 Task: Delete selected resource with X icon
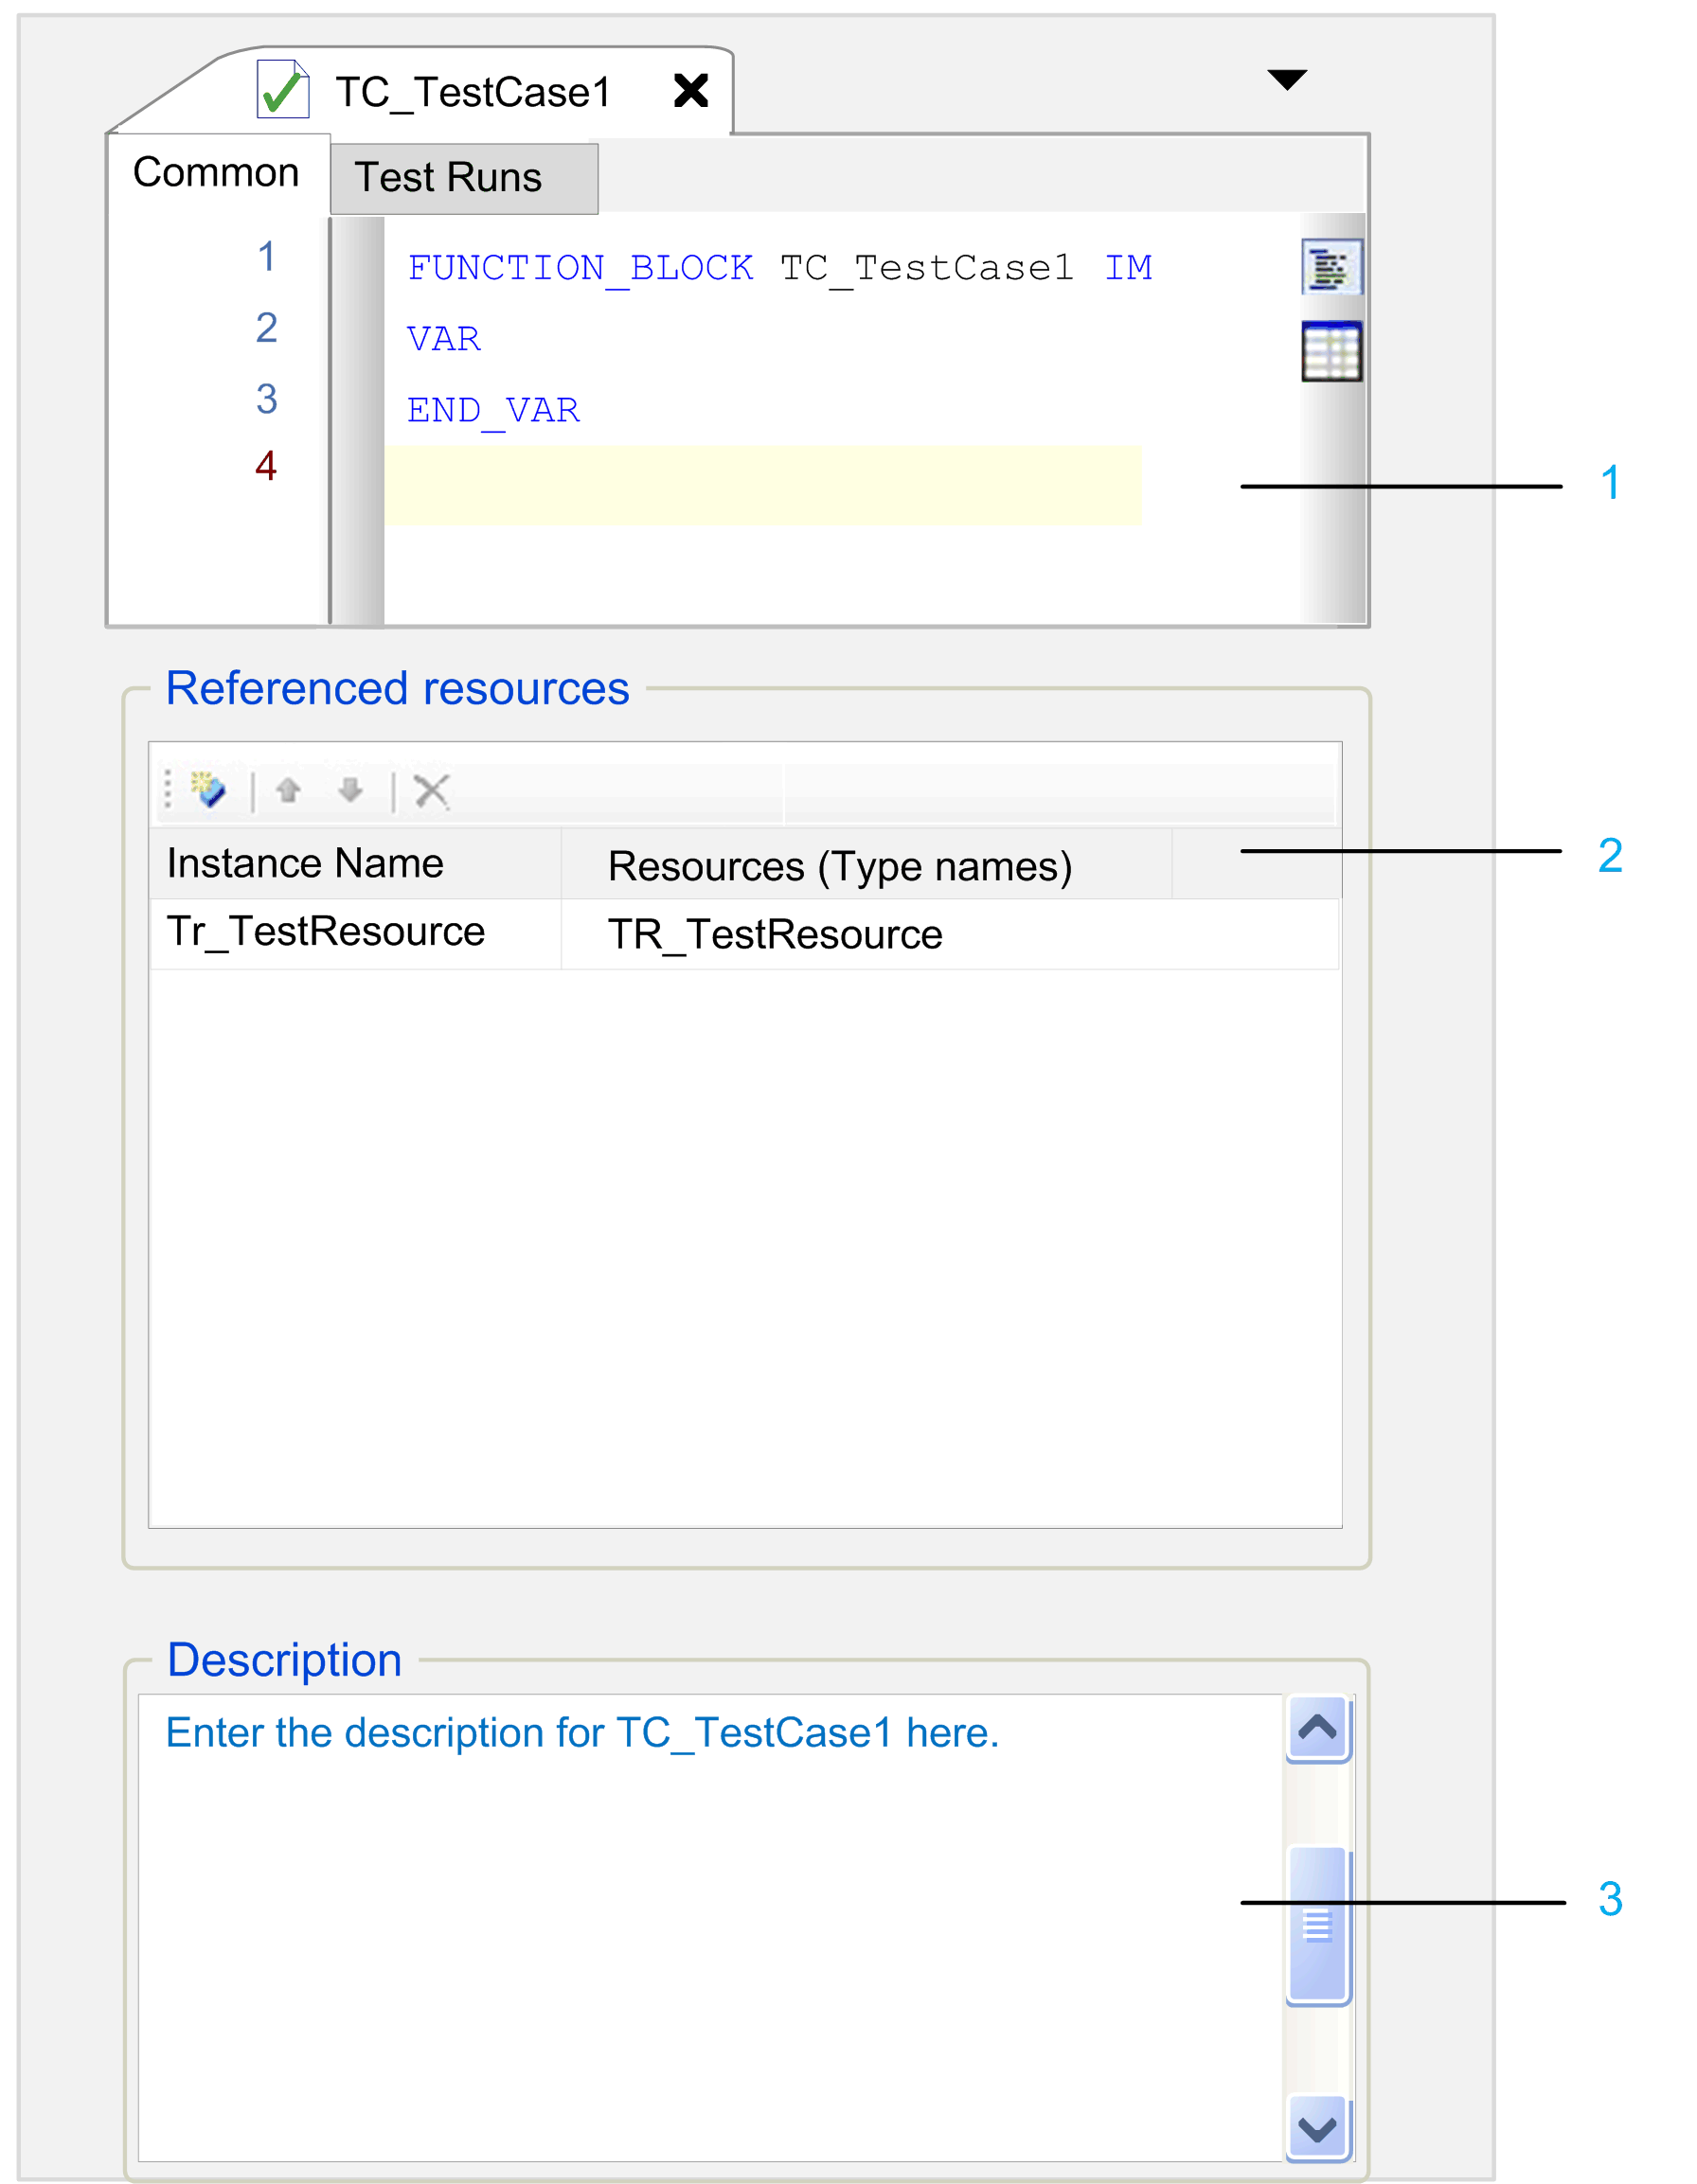pos(431,791)
